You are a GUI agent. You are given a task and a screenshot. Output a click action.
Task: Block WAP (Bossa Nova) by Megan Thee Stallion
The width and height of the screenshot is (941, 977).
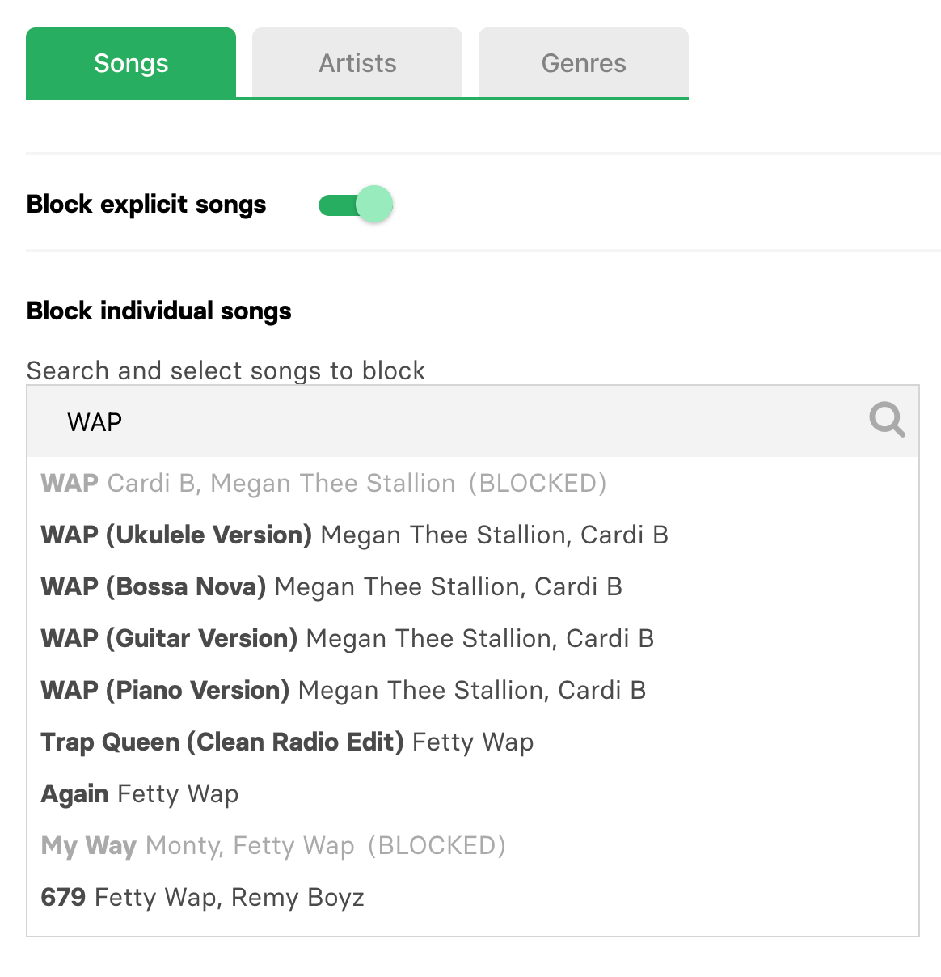coord(331,586)
